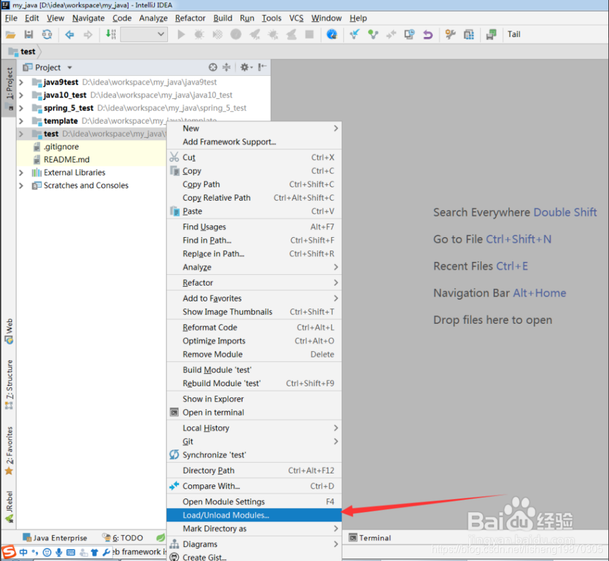
Task: Toggle the JRebel side tab
Action: pyautogui.click(x=9, y=507)
